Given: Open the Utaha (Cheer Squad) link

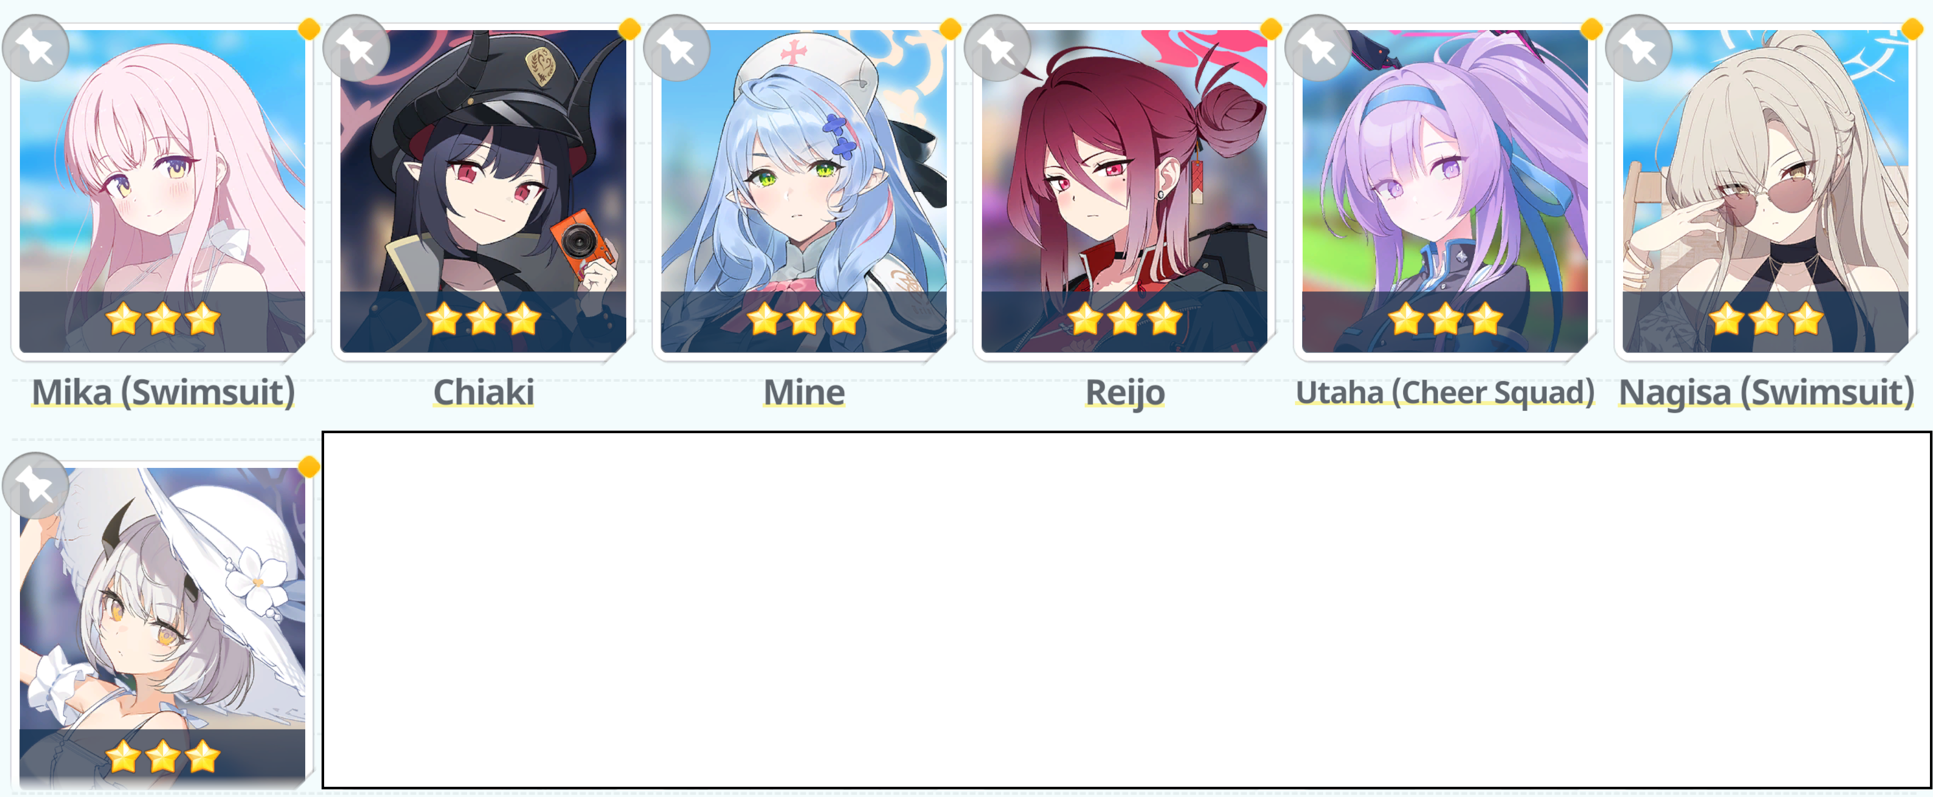Looking at the screenshot, I should tap(1445, 392).
